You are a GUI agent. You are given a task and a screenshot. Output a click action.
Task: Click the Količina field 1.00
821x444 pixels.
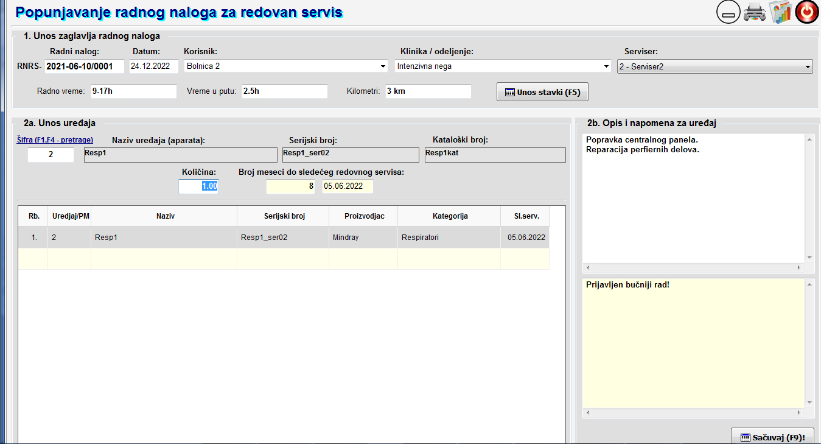(x=198, y=186)
